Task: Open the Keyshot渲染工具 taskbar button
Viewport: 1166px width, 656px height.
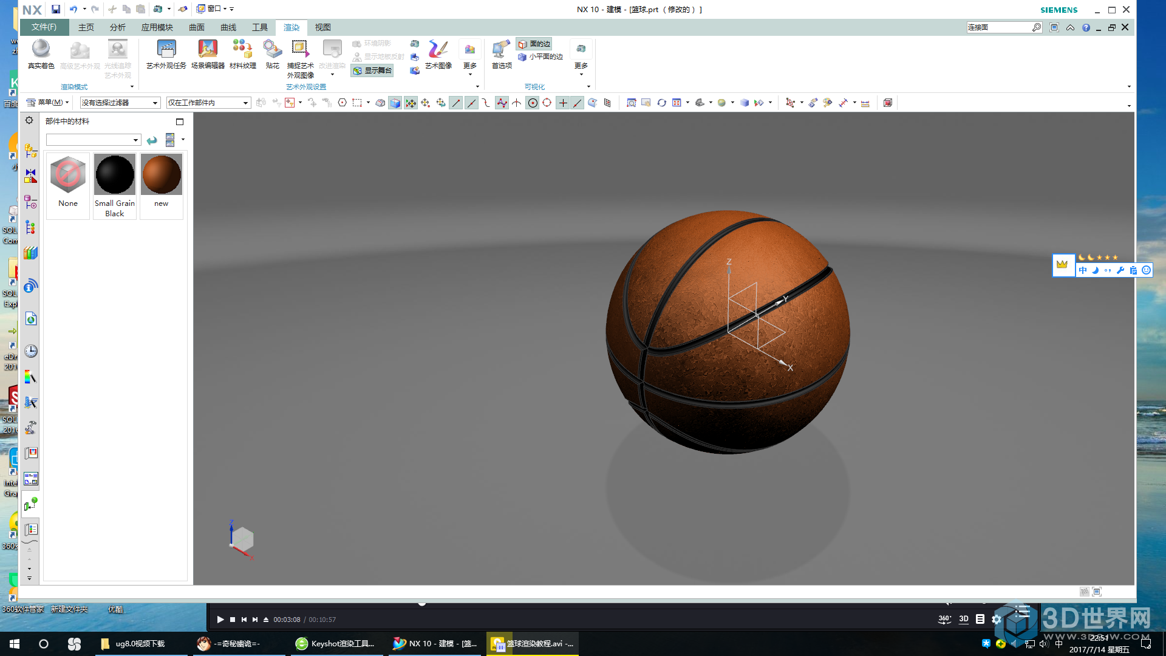Action: click(x=335, y=644)
